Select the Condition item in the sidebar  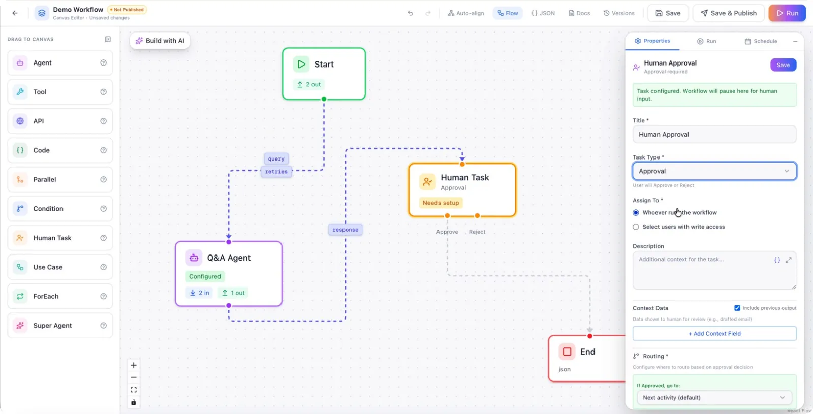click(60, 209)
